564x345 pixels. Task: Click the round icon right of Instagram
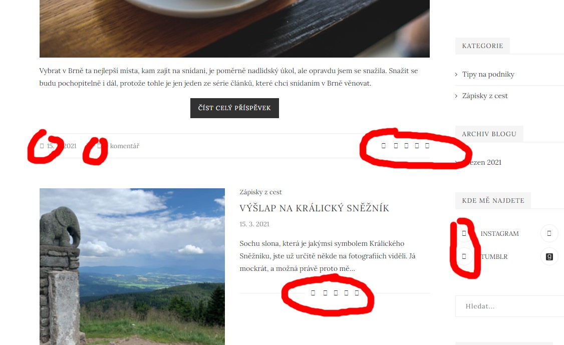click(549, 233)
